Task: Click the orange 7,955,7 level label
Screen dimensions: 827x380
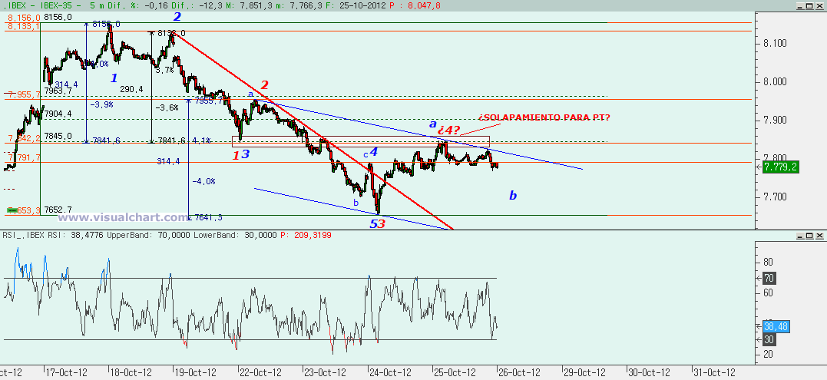Action: (24, 95)
